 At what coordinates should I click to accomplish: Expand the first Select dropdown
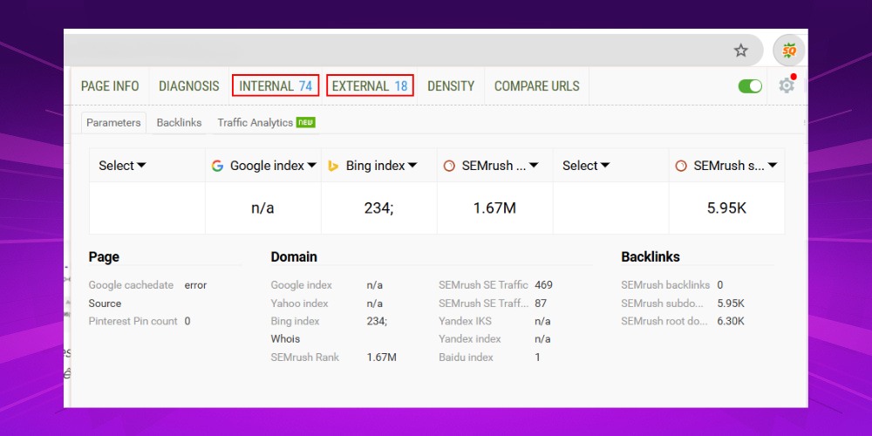[122, 166]
